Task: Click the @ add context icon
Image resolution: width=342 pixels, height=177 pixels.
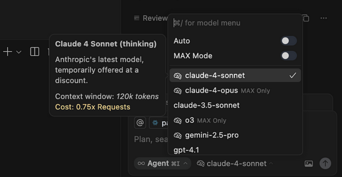Action: [140, 123]
